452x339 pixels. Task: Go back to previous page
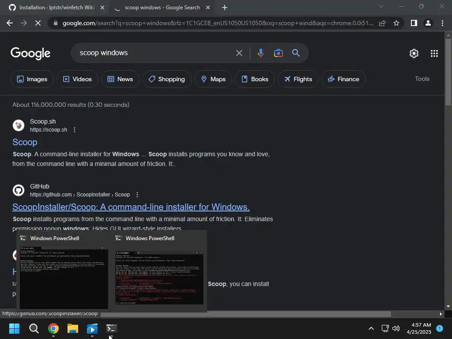coord(10,23)
